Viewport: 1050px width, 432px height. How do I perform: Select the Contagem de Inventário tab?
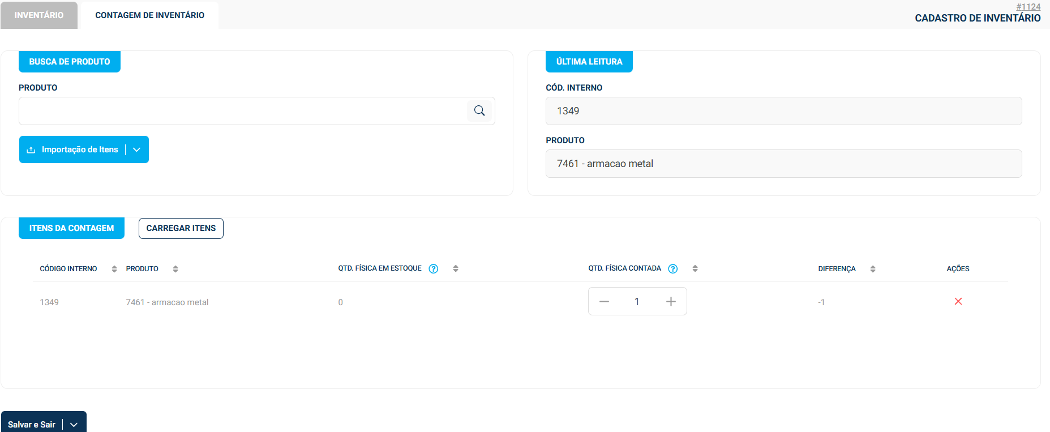[149, 15]
